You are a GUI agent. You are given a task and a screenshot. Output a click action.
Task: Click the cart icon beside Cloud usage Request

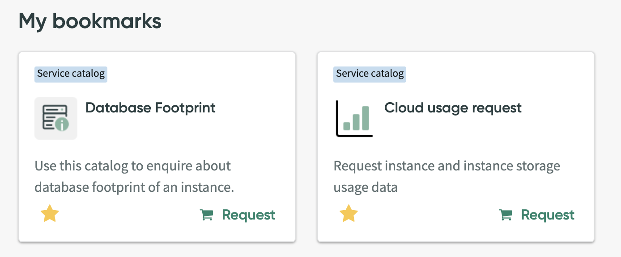(506, 215)
